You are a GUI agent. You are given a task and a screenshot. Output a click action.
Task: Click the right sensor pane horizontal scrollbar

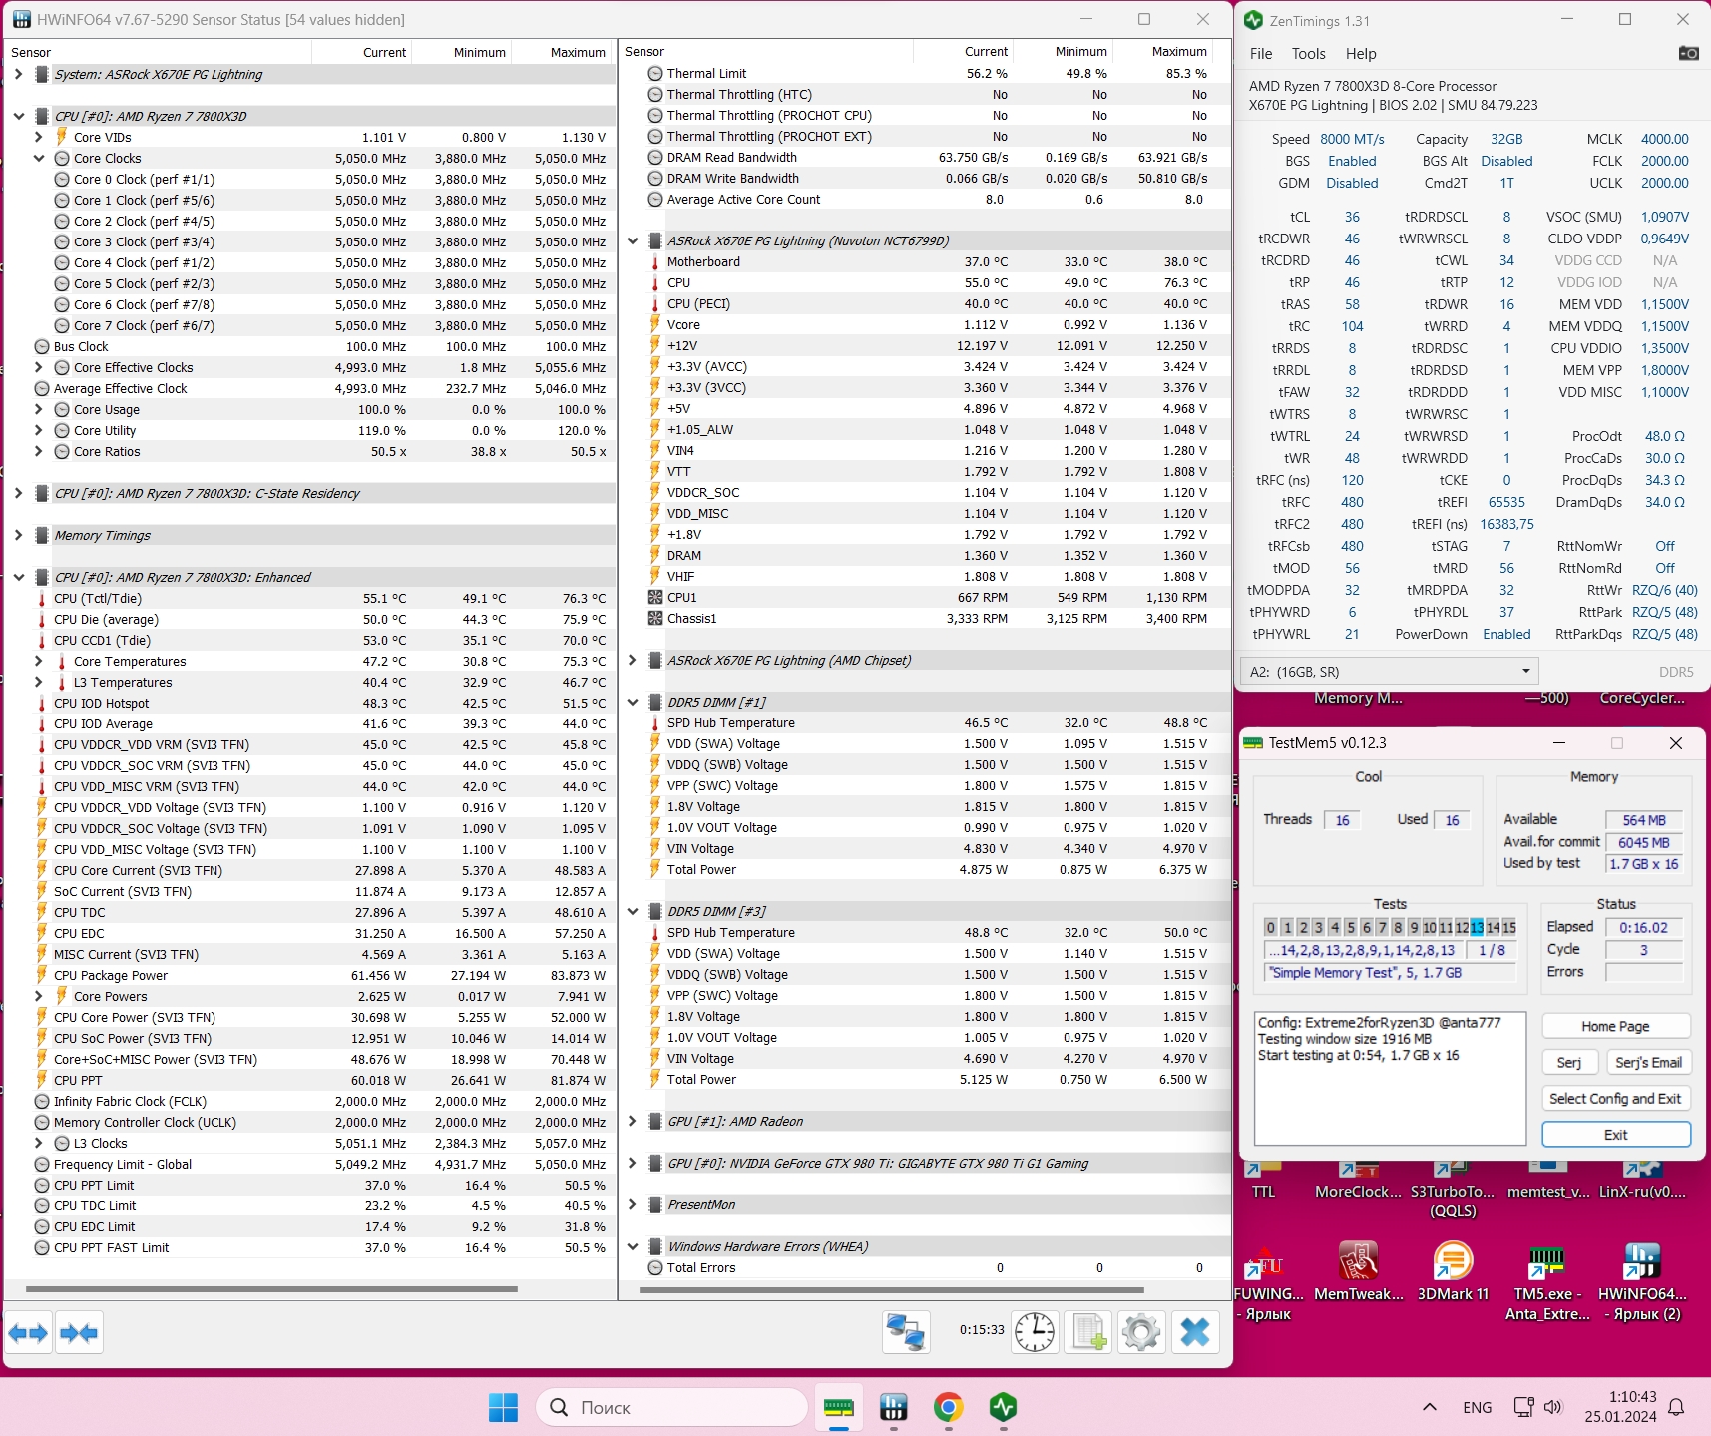point(891,1289)
